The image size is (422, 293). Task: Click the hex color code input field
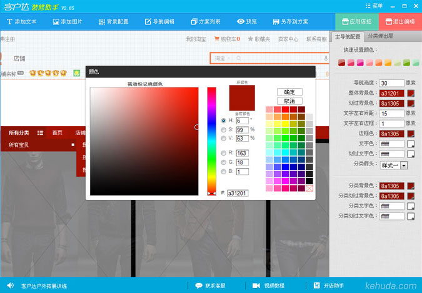point(238,193)
